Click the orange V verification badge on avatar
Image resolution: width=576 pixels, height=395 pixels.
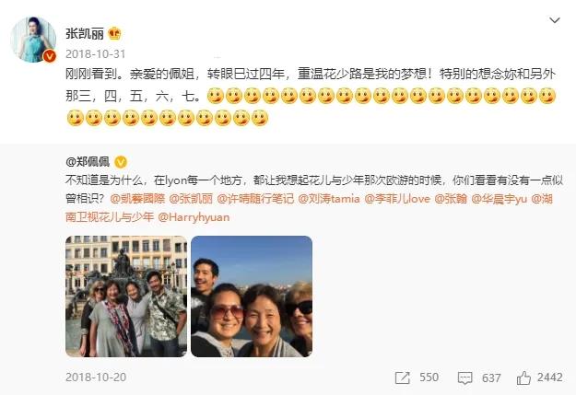(50, 56)
